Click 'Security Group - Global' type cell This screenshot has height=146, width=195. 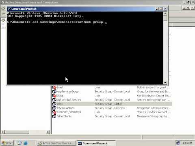click(108, 104)
